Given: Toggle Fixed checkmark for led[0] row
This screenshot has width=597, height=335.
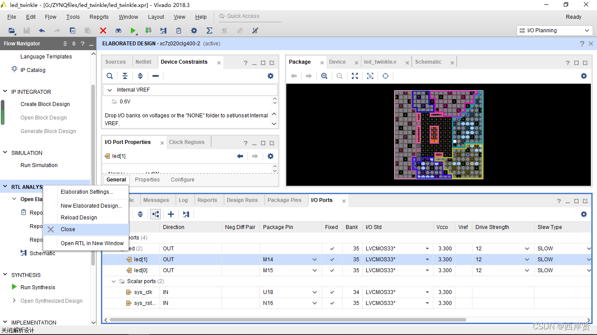Looking at the screenshot, I should coord(332,270).
